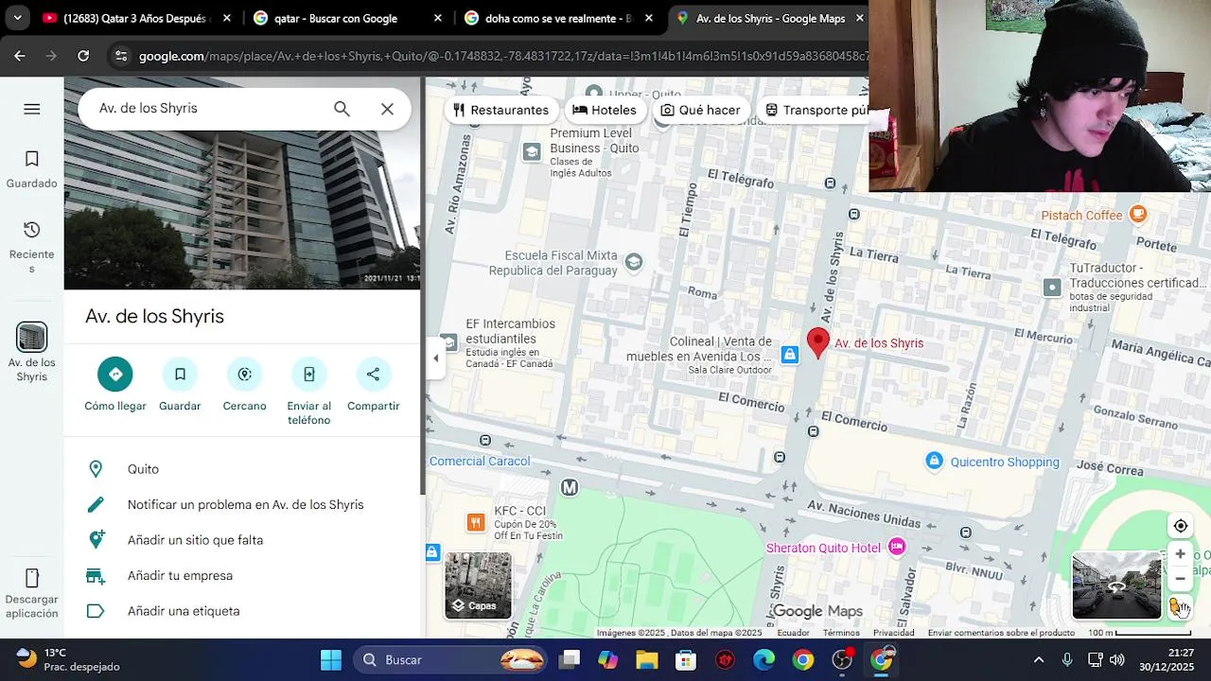
Task: Open the Privacidad link in the map footer
Action: click(894, 633)
